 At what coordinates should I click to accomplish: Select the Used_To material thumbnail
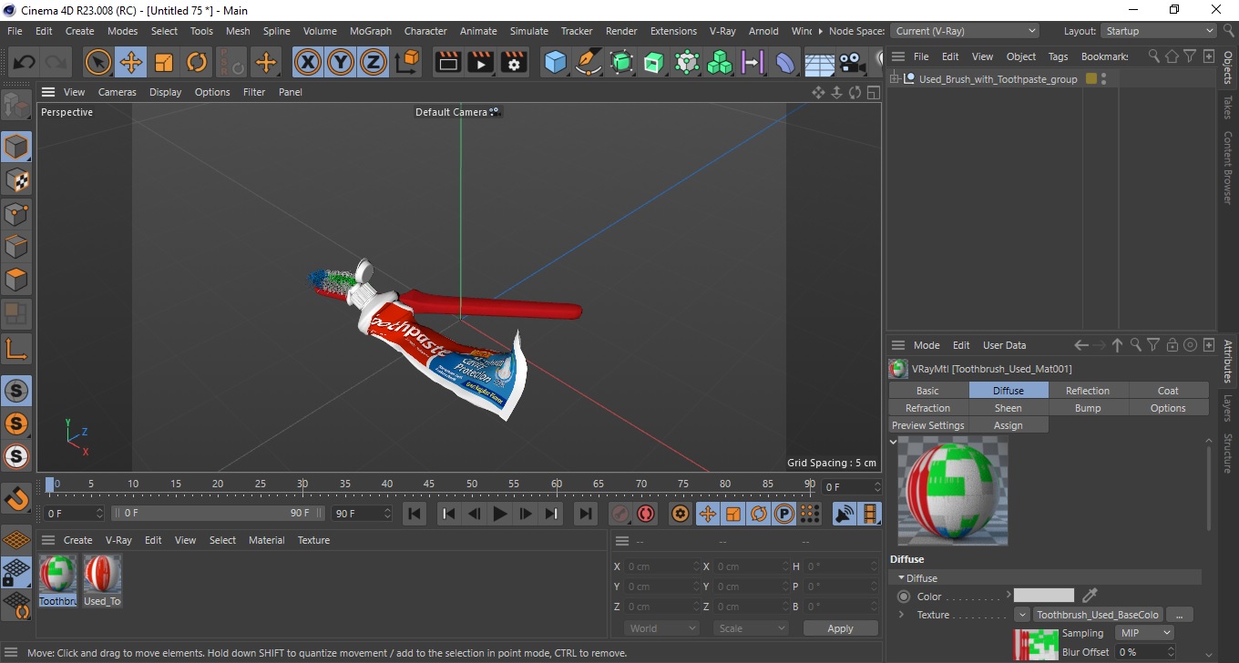(x=102, y=580)
